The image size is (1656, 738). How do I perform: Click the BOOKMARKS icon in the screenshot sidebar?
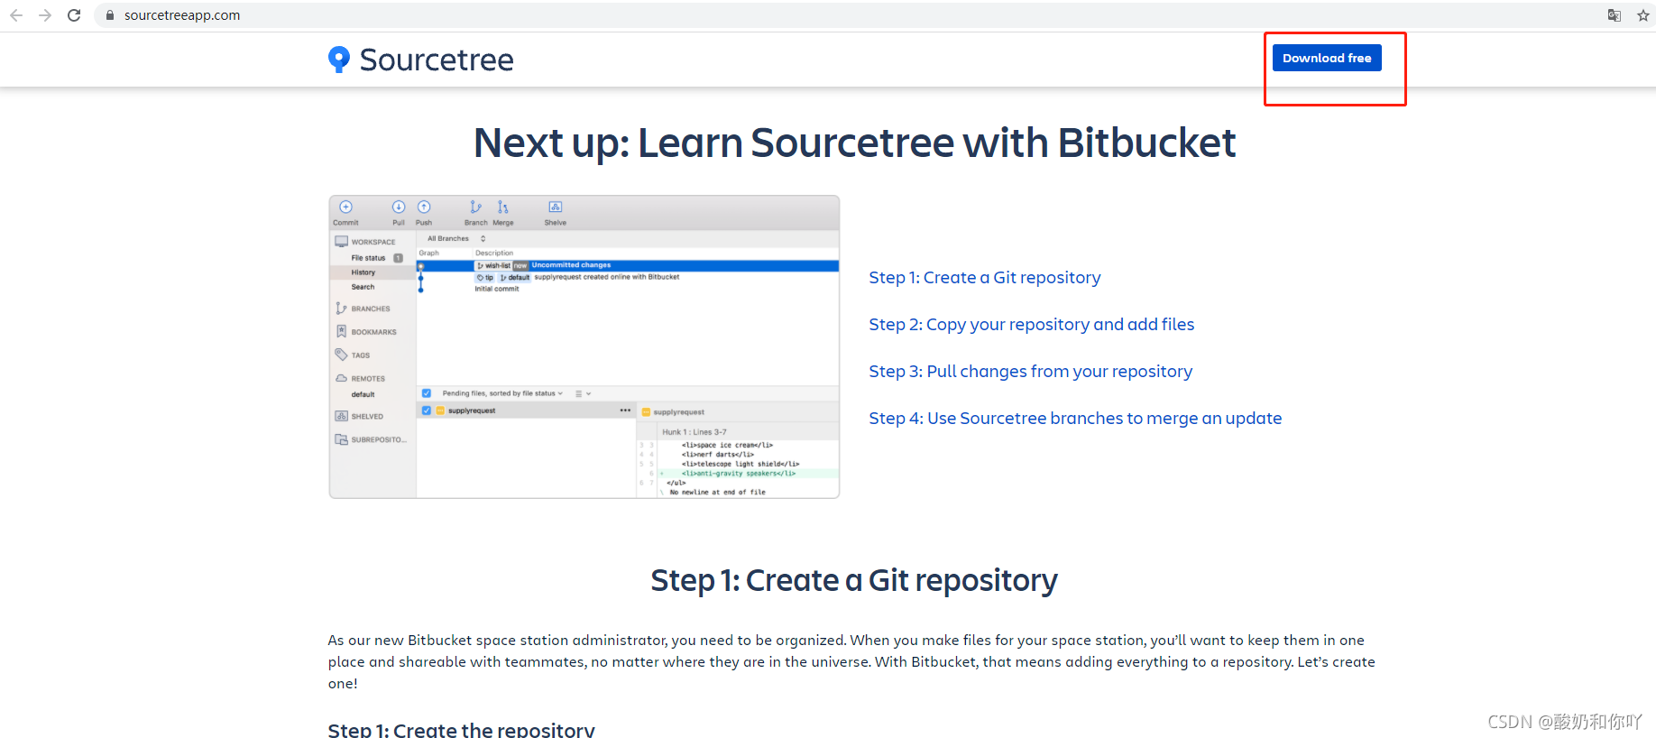click(x=341, y=331)
